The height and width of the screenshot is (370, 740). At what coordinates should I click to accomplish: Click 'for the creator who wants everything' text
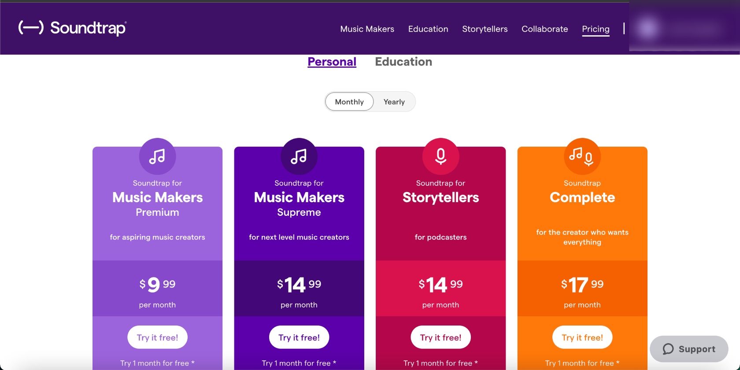582,237
